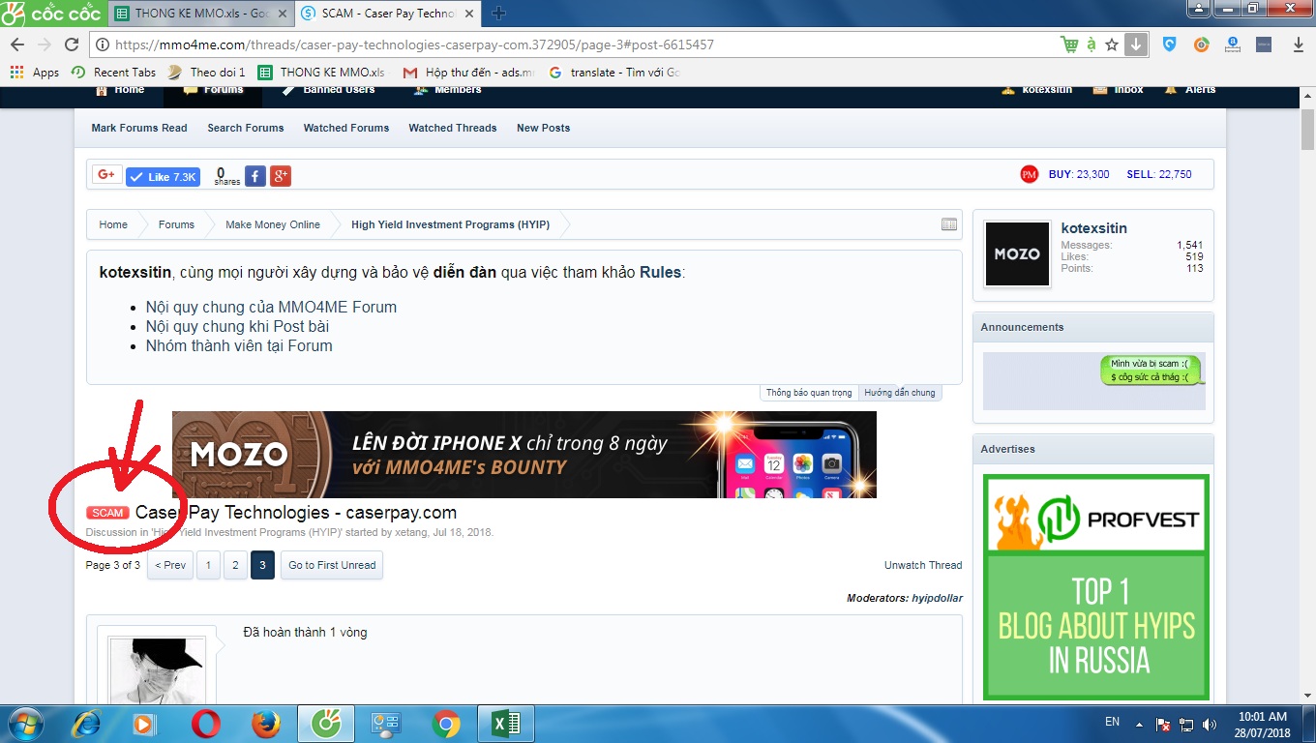Viewport: 1316px width, 743px height.
Task: Select the Thông báo quan trọng tab
Action: [x=809, y=393]
